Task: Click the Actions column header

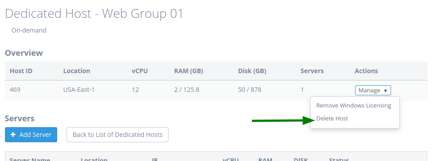Action: pos(366,71)
